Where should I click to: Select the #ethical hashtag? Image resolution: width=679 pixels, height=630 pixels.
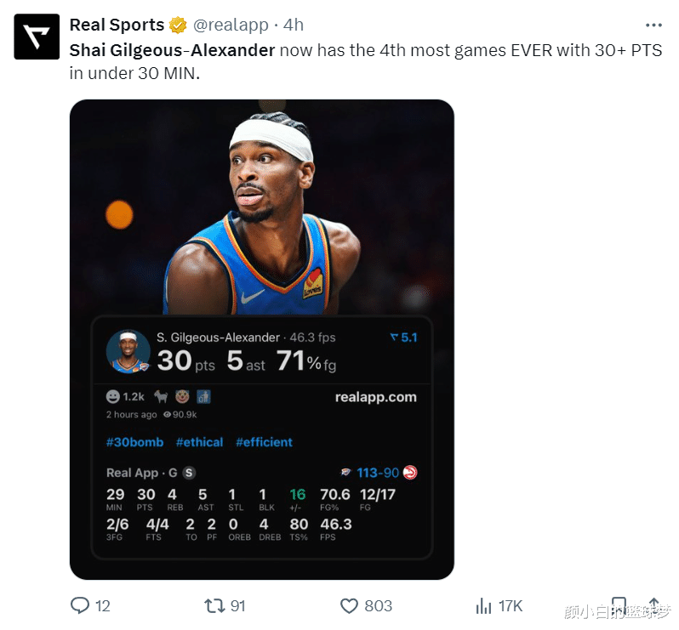pos(199,442)
